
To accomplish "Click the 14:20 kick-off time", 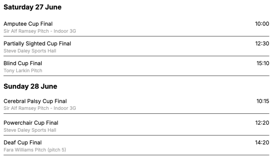I will coord(262,143).
